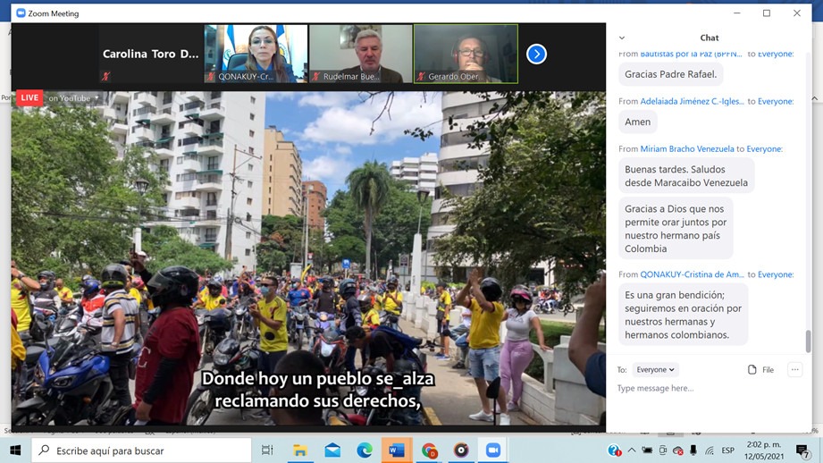Click the 'Gracias a Dios que nos permite' message
The width and height of the screenshot is (823, 463).
point(676,228)
